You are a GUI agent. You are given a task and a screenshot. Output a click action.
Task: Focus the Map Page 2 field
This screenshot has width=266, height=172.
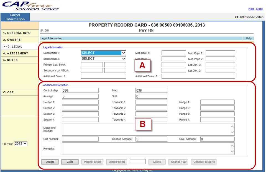pyautogui.click(x=220, y=59)
